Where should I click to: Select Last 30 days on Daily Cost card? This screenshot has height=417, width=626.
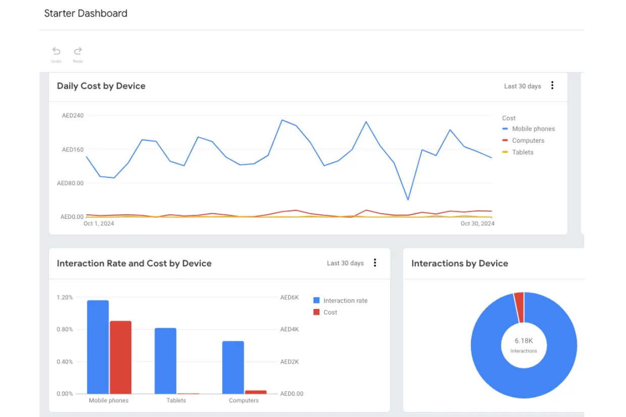(x=523, y=86)
